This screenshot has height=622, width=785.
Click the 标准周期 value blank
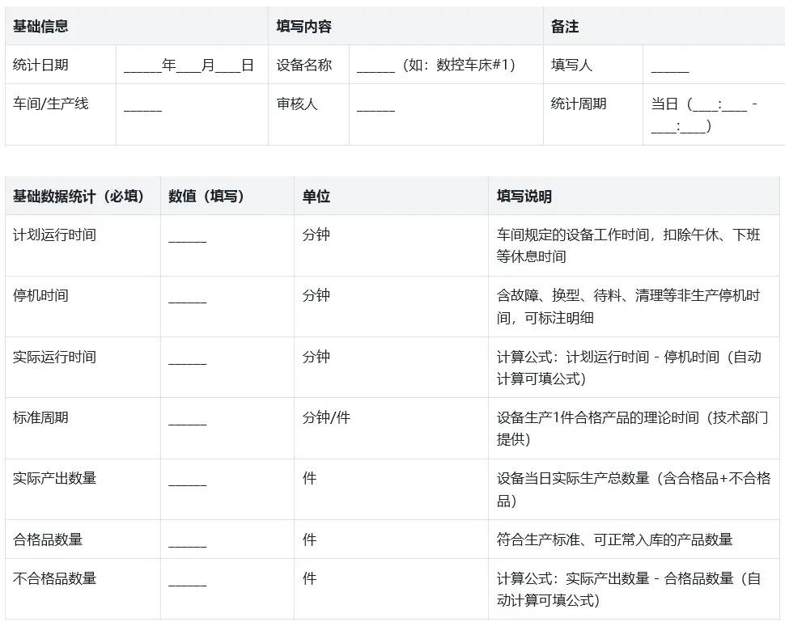tap(188, 419)
